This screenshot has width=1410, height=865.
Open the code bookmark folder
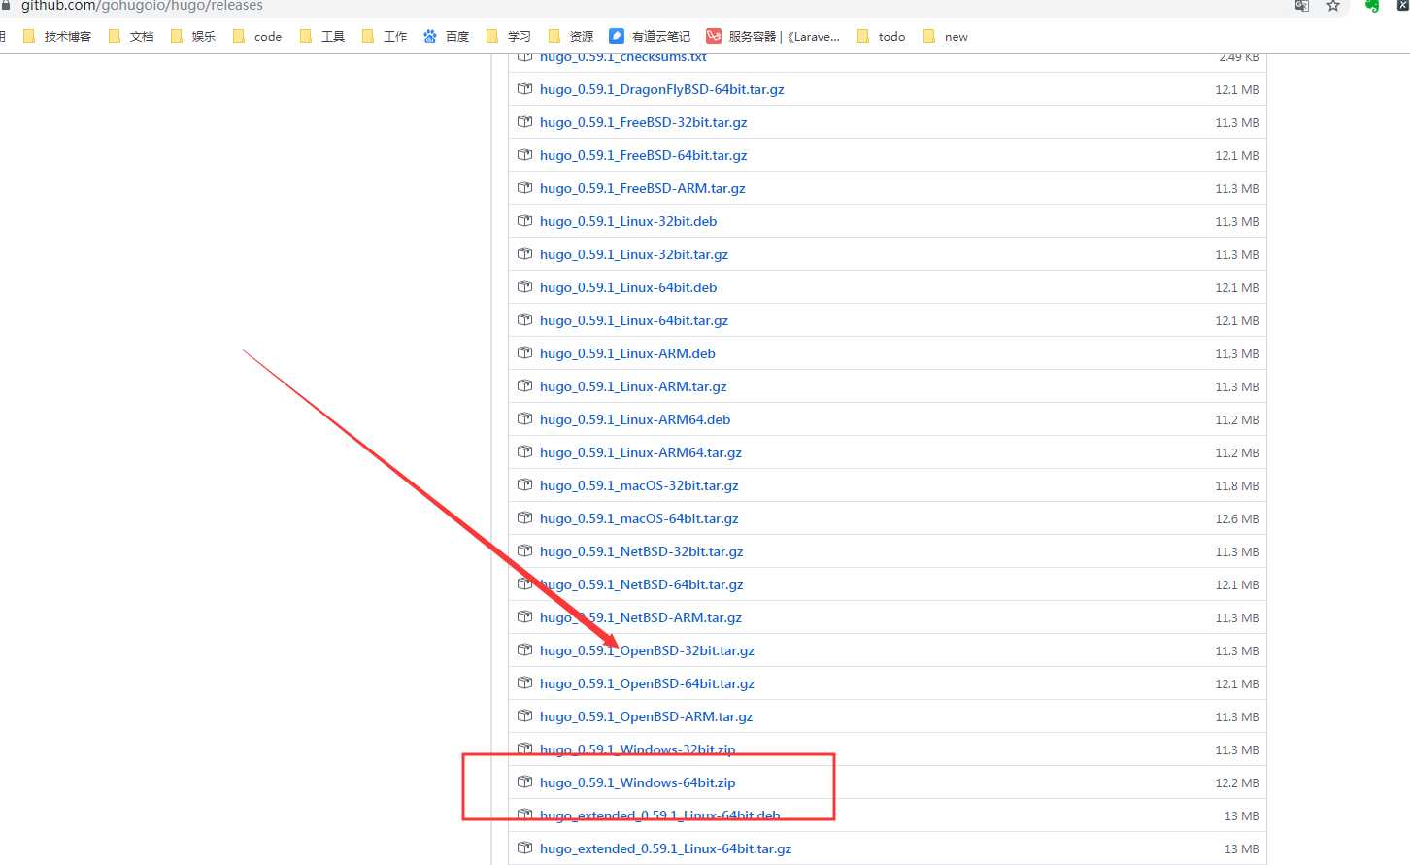257,37
